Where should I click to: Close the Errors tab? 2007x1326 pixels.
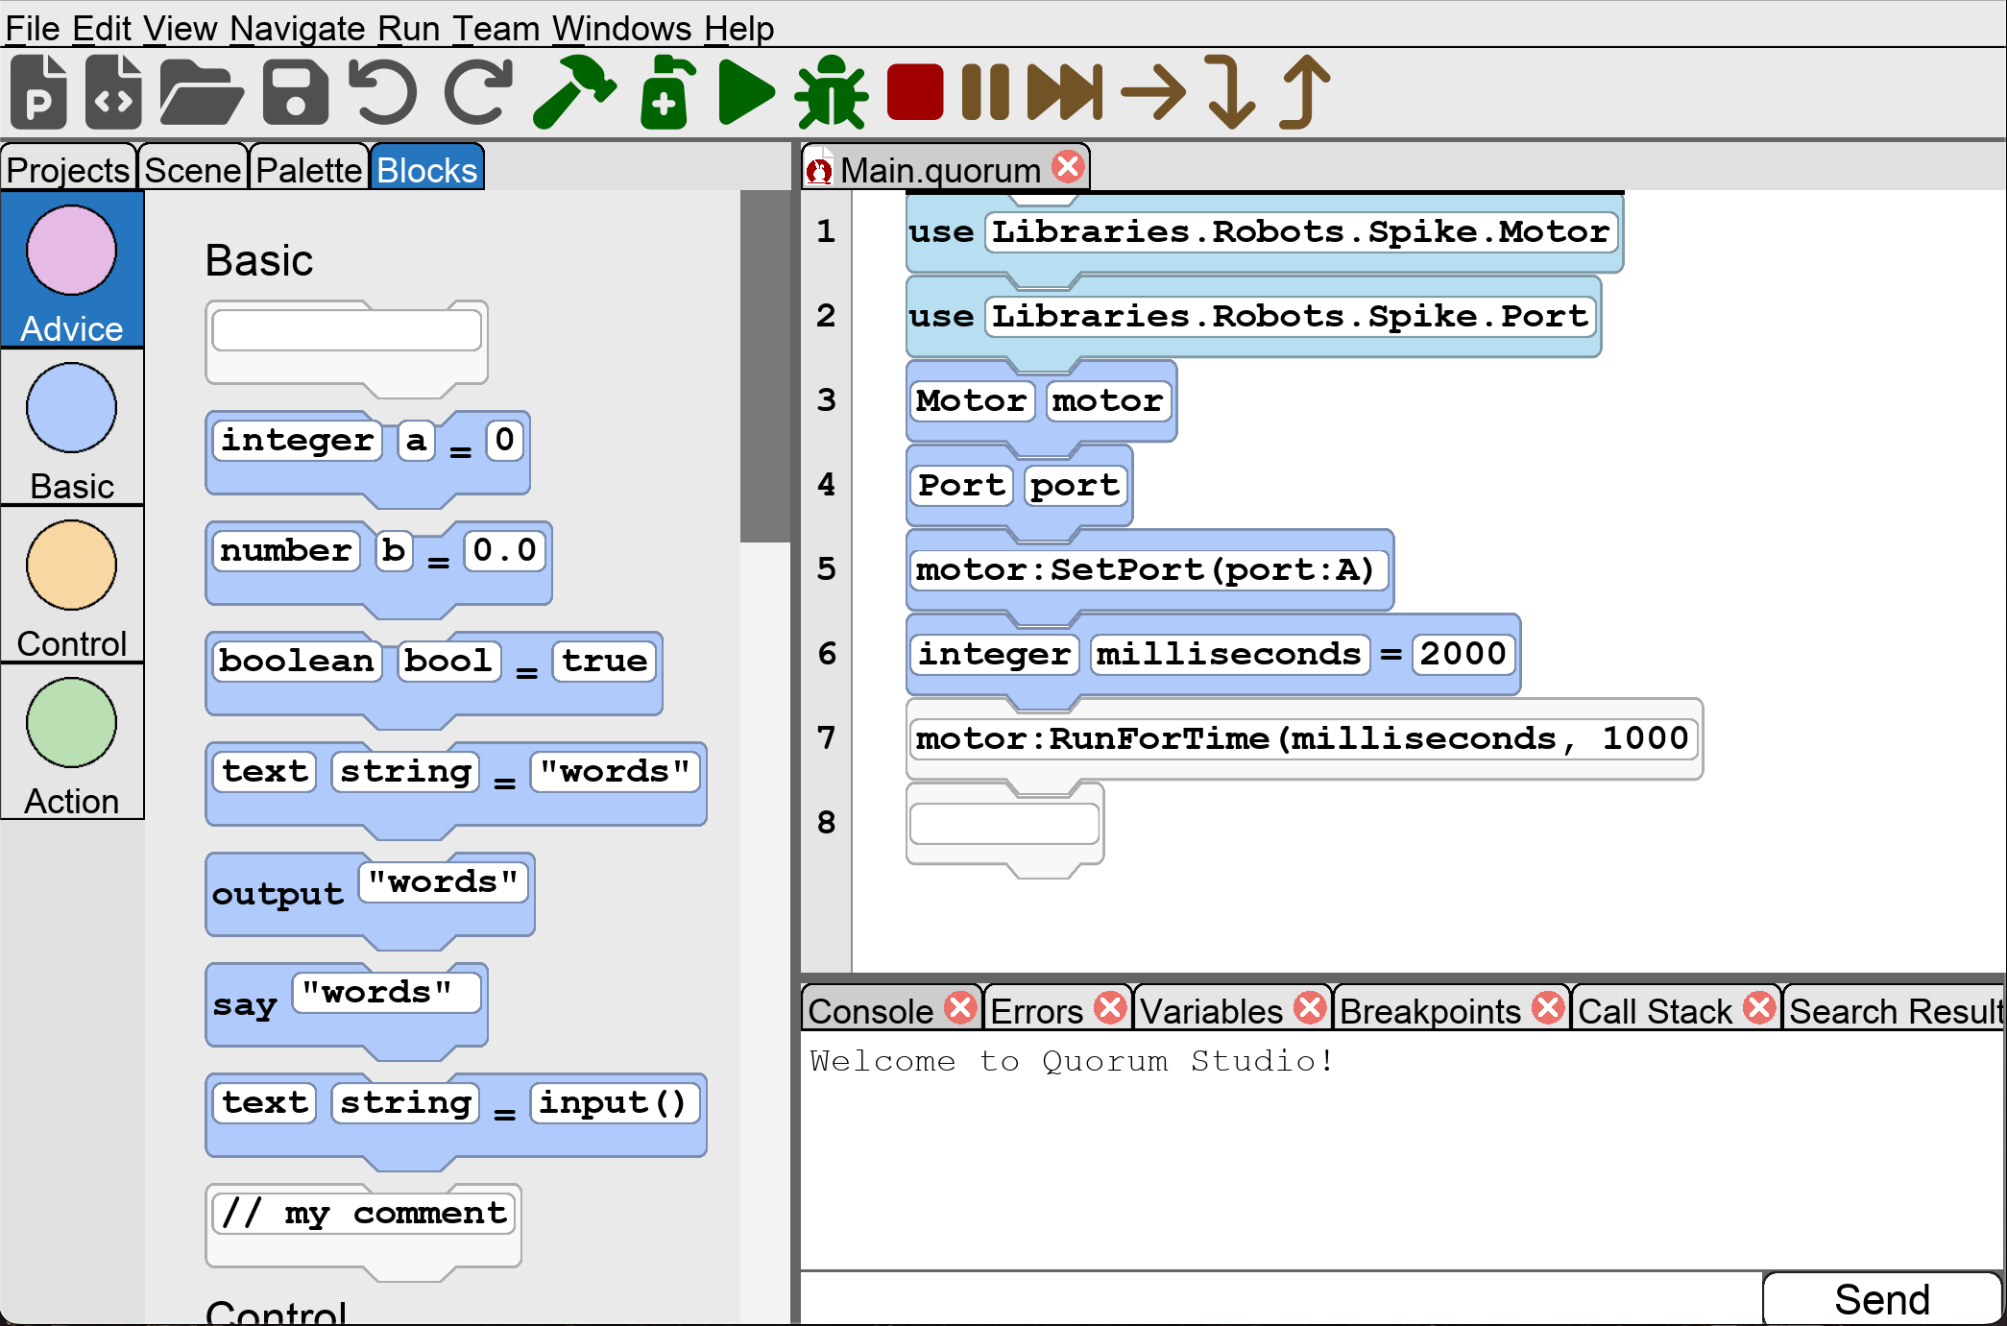pyautogui.click(x=1110, y=1008)
